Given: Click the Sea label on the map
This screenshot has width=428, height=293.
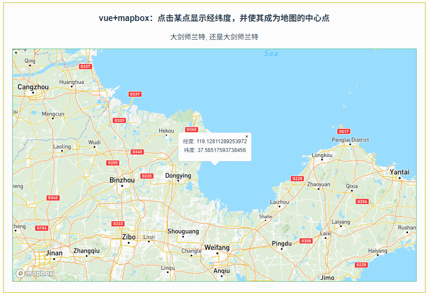Looking at the screenshot, I should point(271,53).
